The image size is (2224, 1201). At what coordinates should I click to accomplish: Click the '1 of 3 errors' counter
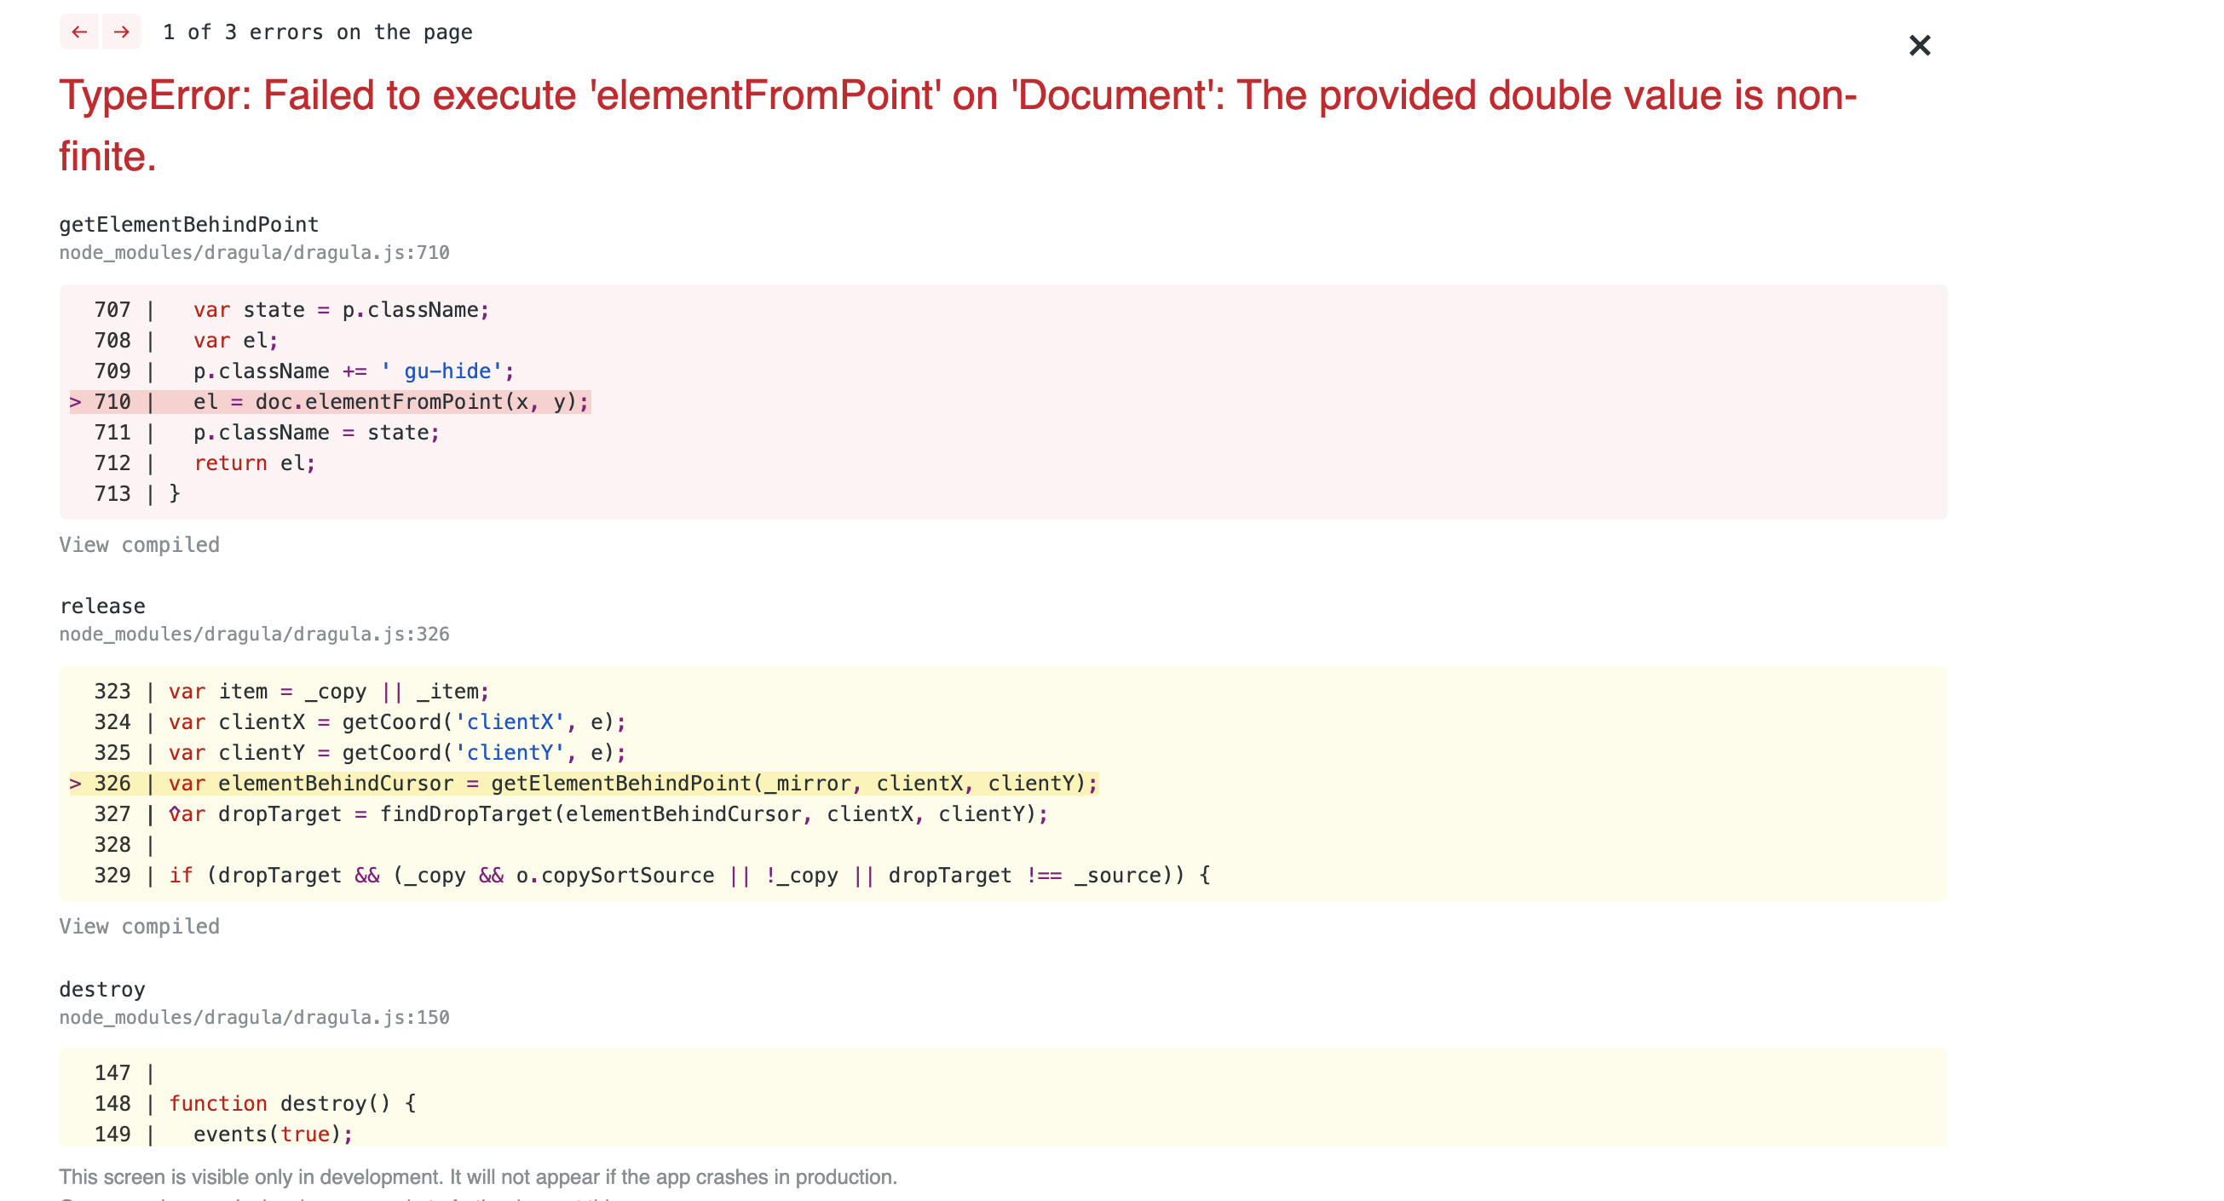(x=317, y=32)
